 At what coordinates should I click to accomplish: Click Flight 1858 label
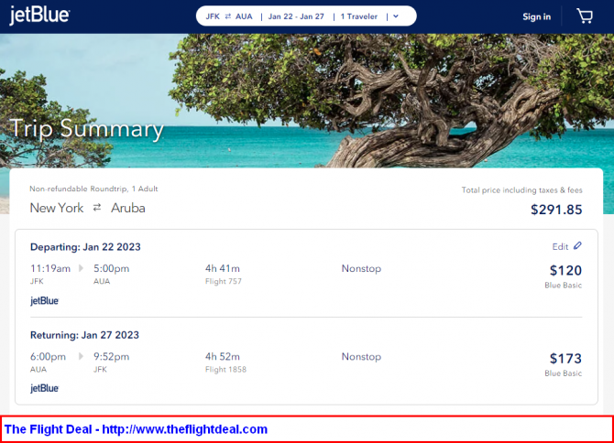coord(225,370)
